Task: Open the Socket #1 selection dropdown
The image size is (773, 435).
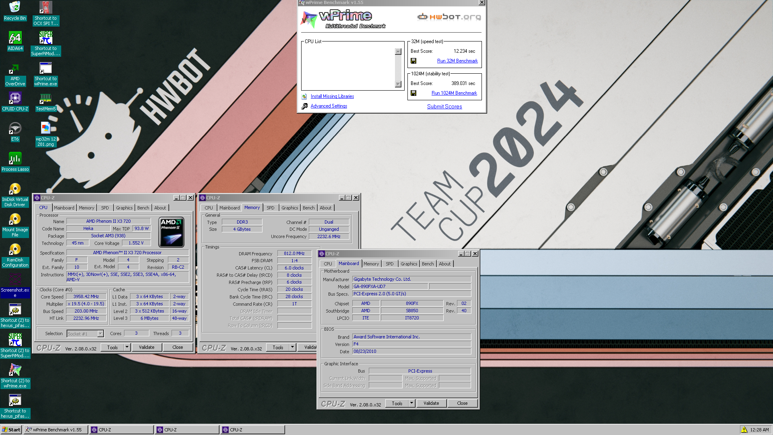Action: (x=101, y=333)
